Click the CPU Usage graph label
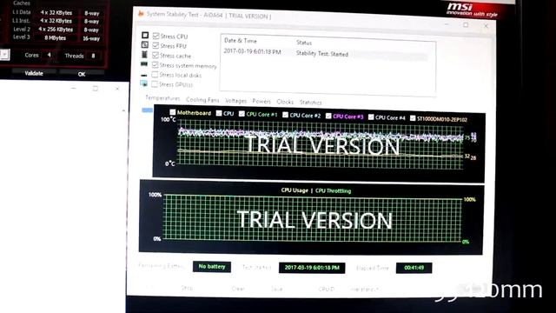The height and width of the screenshot is (313, 556). pyautogui.click(x=295, y=190)
